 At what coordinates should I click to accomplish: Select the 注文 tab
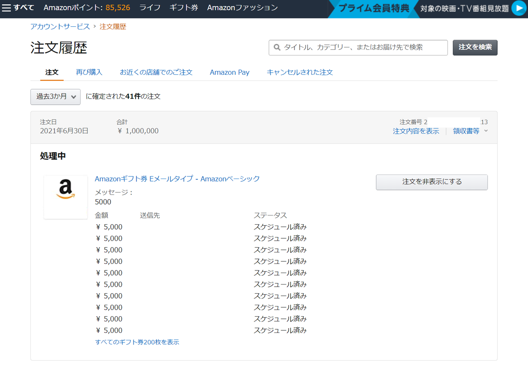(52, 72)
